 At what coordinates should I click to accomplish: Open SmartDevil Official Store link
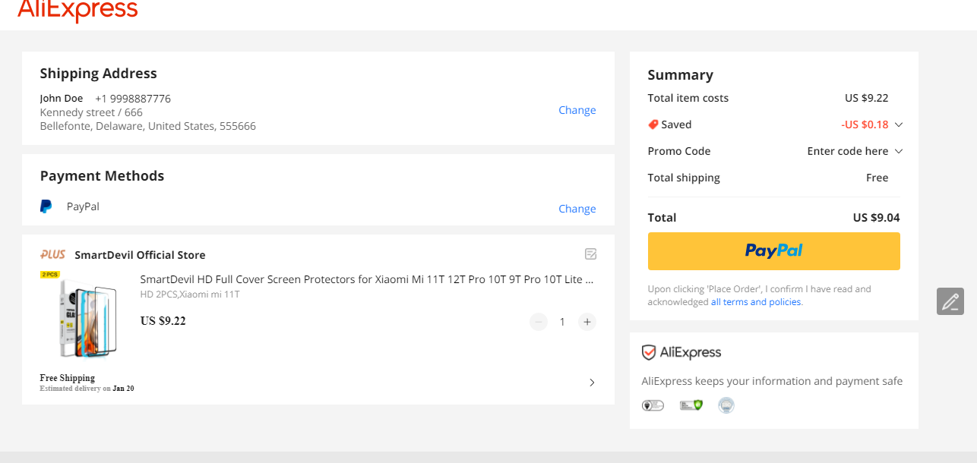pos(140,255)
